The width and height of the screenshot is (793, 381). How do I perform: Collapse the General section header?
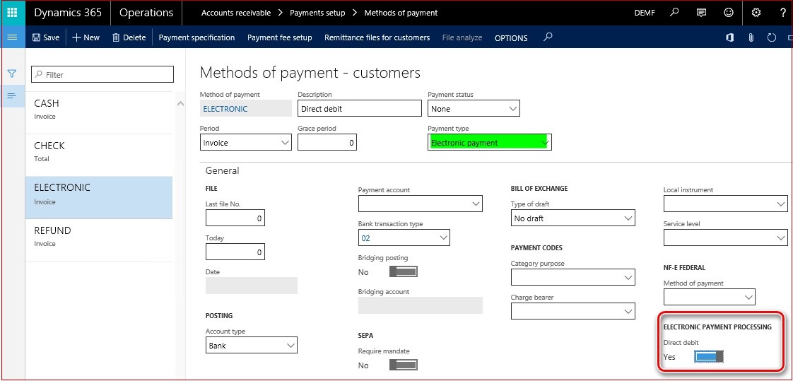pyautogui.click(x=223, y=170)
